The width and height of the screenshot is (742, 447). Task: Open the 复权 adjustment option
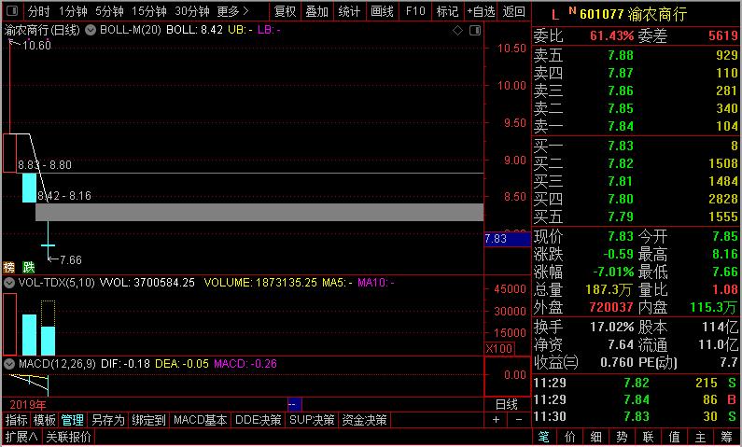(x=285, y=11)
